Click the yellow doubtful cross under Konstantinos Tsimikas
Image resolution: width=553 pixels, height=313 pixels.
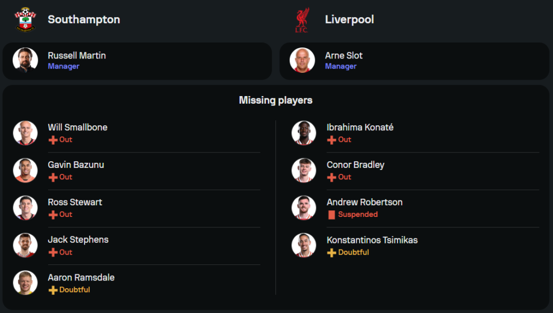tap(332, 252)
